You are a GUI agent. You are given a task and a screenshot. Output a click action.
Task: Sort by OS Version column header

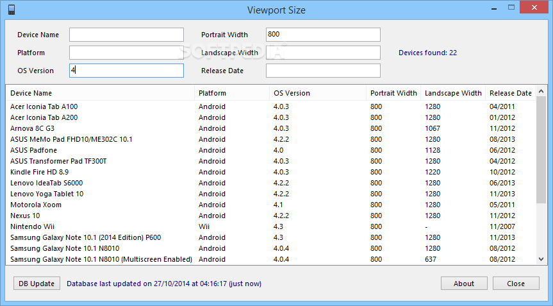[318, 93]
